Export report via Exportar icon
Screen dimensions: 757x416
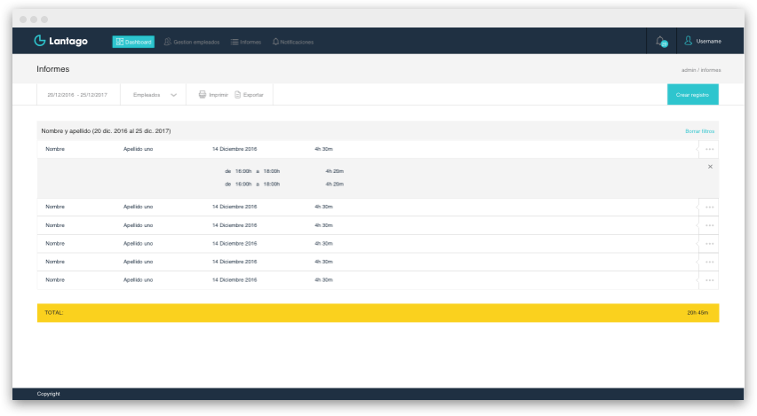pyautogui.click(x=238, y=94)
